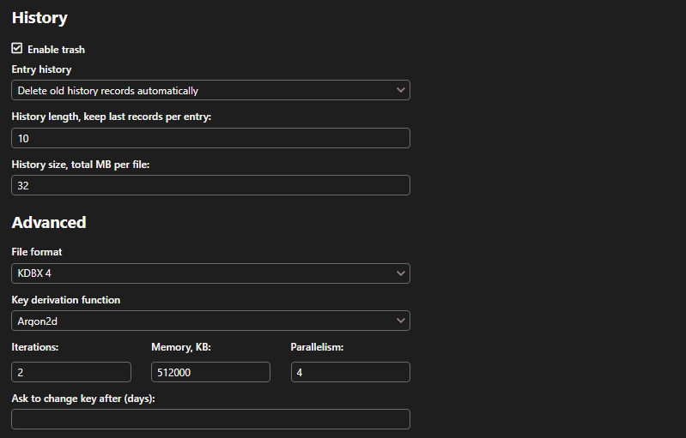Click the History length, keep last records label
686x438 pixels.
coord(111,117)
